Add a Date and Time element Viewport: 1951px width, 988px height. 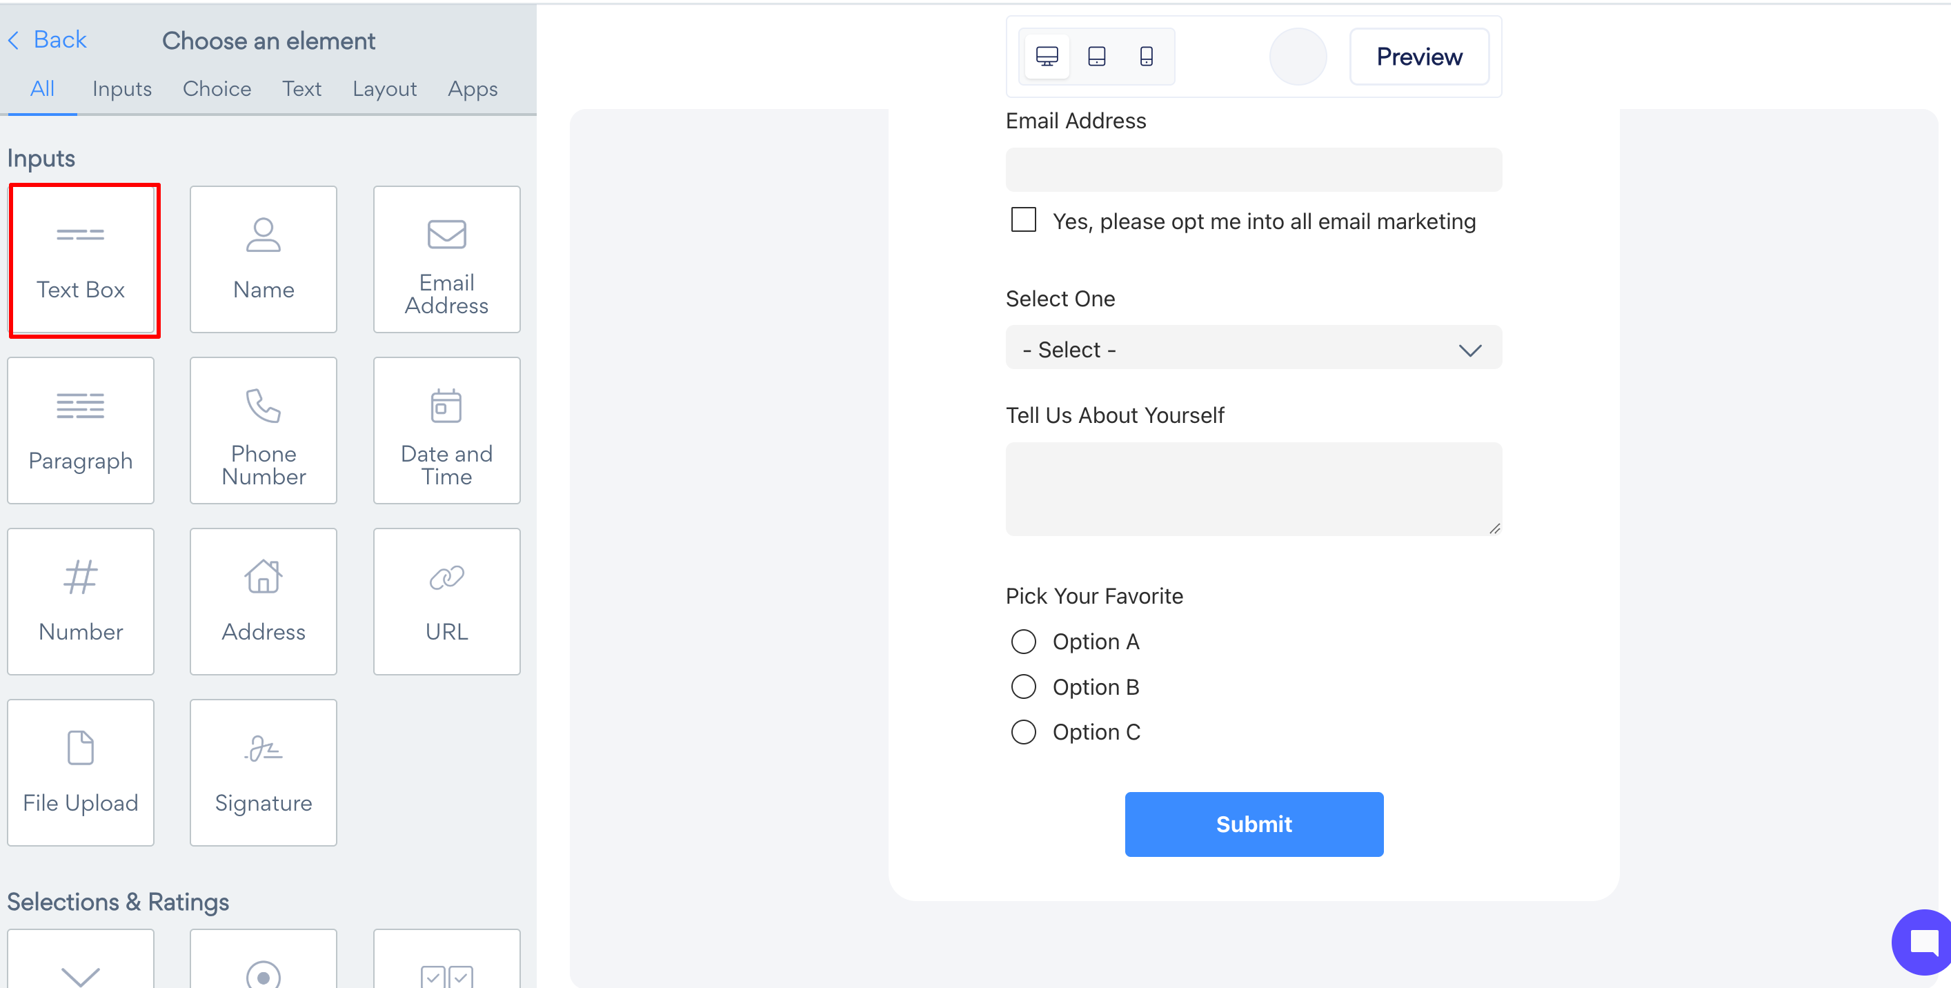click(x=447, y=431)
